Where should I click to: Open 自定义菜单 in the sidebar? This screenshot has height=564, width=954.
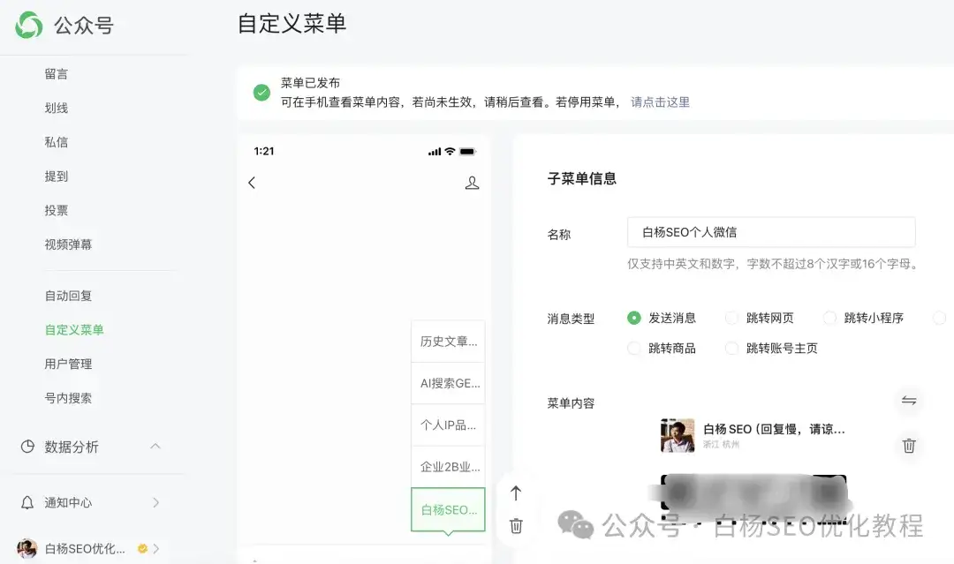pos(74,330)
